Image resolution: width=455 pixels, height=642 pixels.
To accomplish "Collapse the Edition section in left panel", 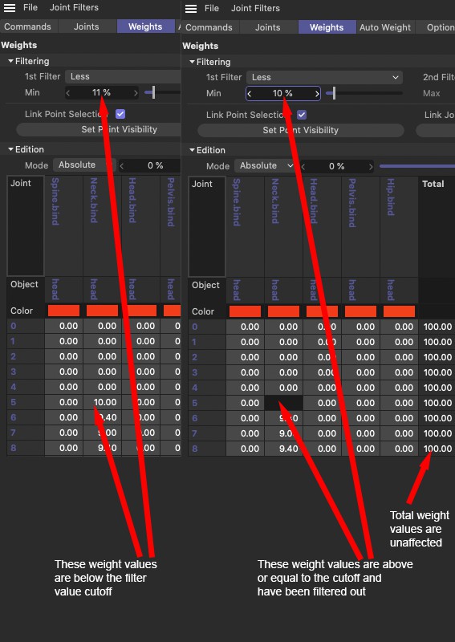I will pos(11,149).
